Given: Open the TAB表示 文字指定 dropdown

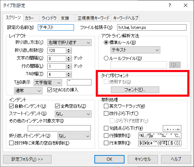Looking at the screenshot, I should pyautogui.click(x=48, y=83).
